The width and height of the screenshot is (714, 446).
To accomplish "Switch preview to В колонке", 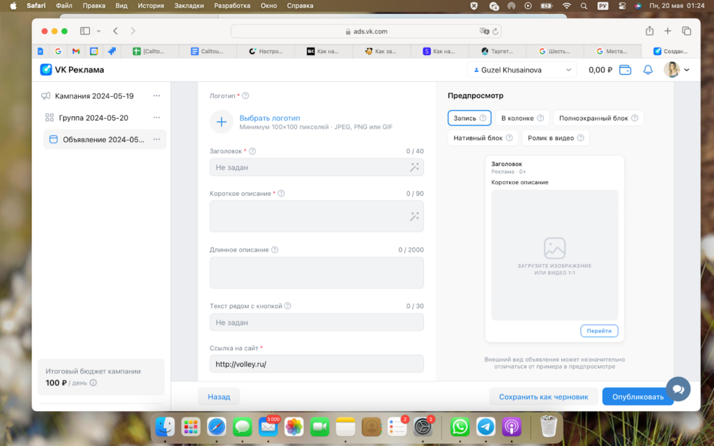I will 522,118.
